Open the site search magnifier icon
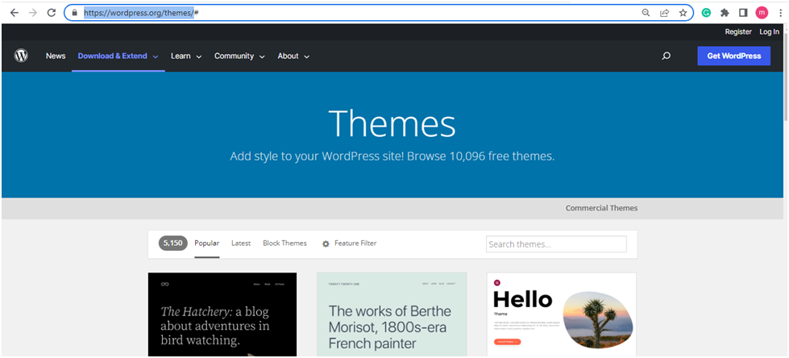Viewport: 789px width, 358px height. click(666, 56)
